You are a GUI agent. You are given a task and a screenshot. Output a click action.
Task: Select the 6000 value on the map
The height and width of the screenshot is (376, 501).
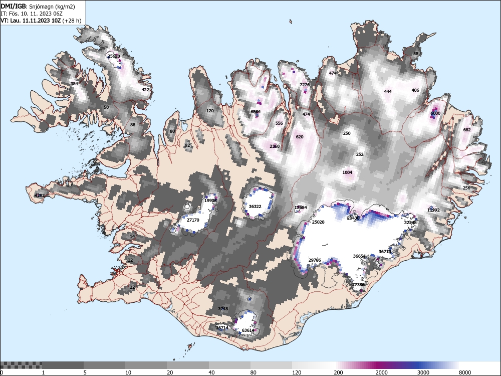(435, 113)
